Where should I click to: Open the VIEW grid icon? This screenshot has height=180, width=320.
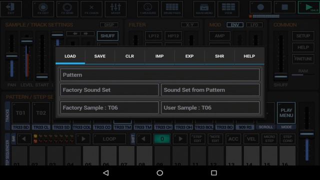[x=228, y=8]
